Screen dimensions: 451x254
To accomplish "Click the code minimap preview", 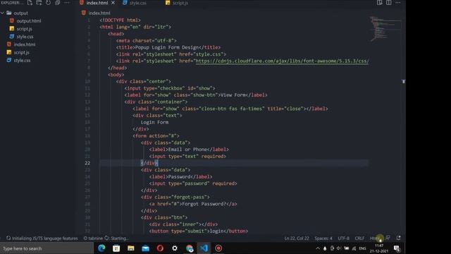I will pyautogui.click(x=385, y=29).
